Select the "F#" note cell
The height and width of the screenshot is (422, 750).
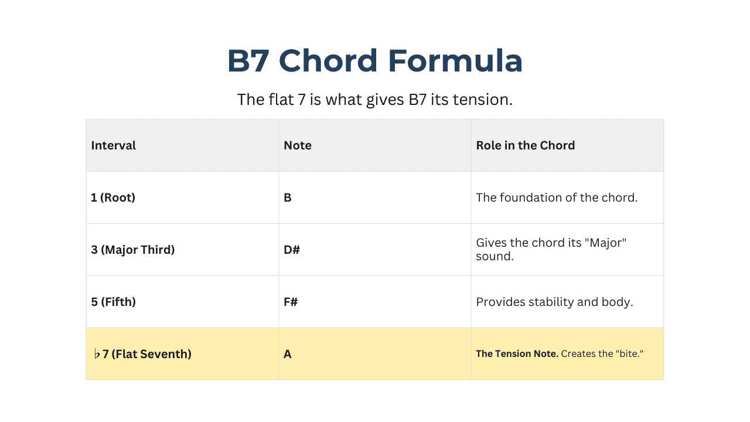(291, 302)
